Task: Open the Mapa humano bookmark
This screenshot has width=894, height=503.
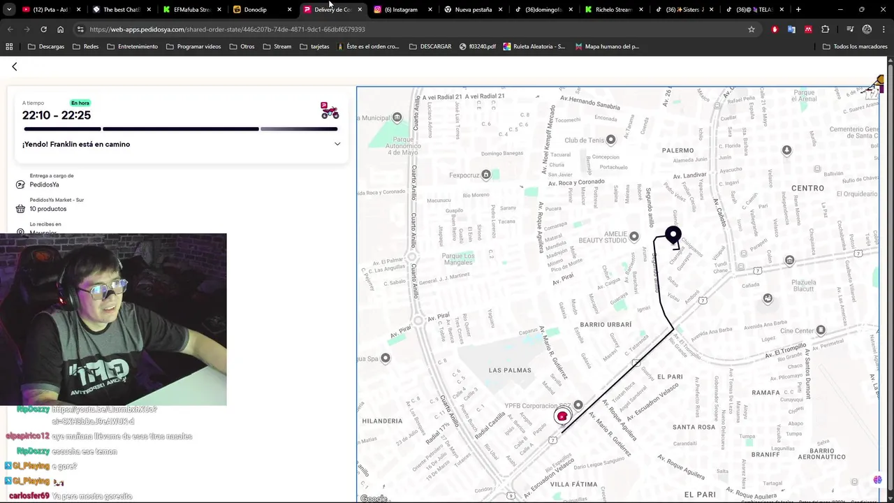Action: pos(607,47)
